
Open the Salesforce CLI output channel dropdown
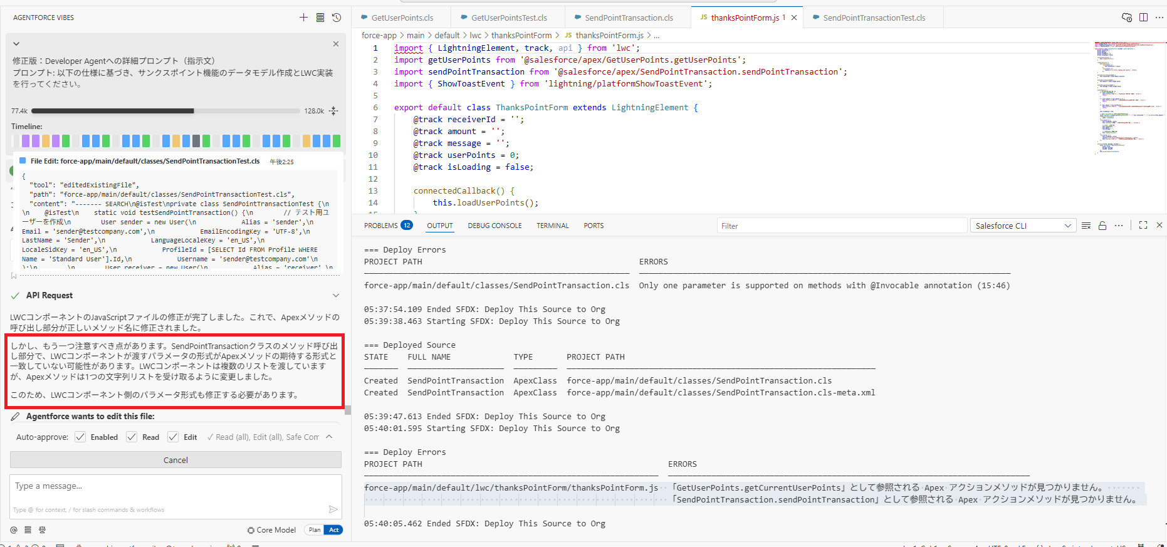[x=1022, y=226]
